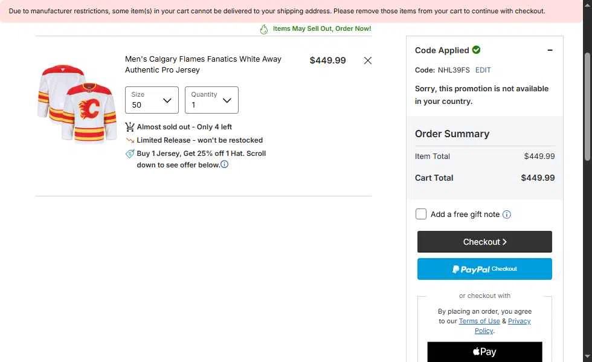Screen dimensions: 592x362
Task: Click the green Code Applied checkmark icon
Action: pyautogui.click(x=476, y=50)
